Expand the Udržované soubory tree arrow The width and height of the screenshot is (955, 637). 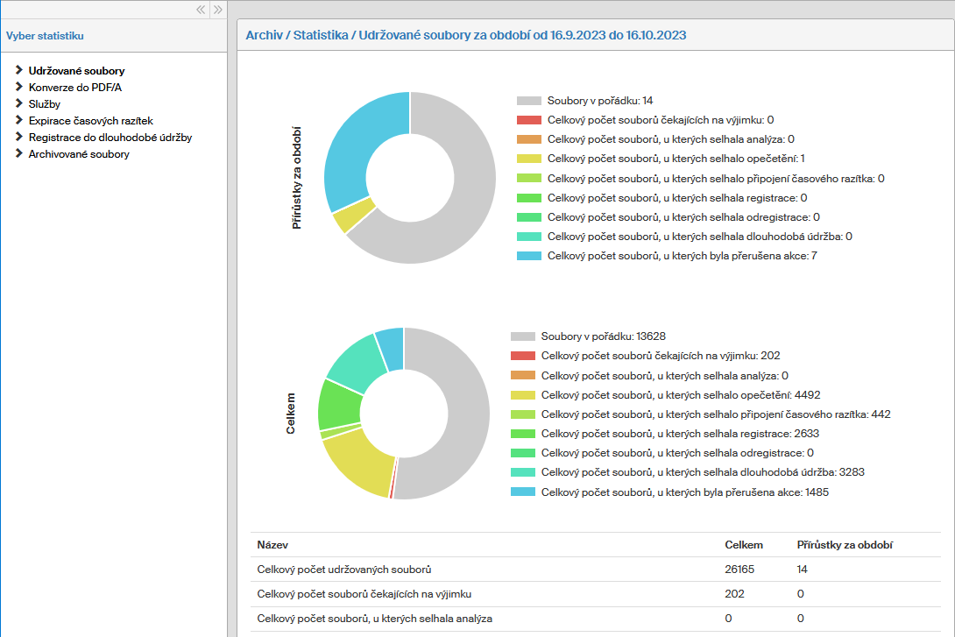click(19, 70)
